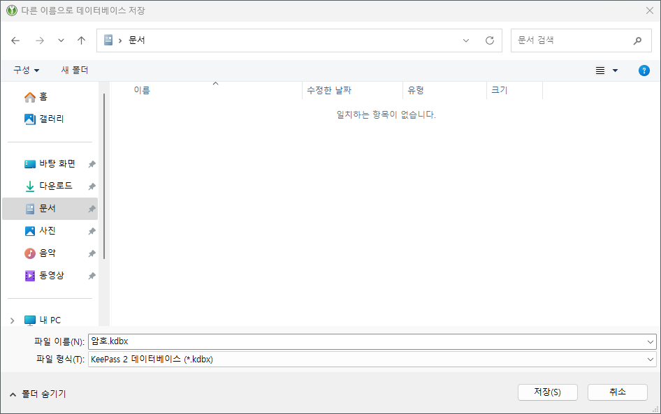Open the 구성 menu

(22, 70)
